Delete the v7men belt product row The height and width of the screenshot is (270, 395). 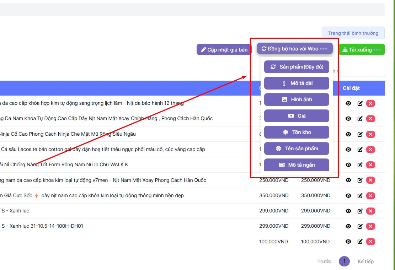tap(370, 180)
